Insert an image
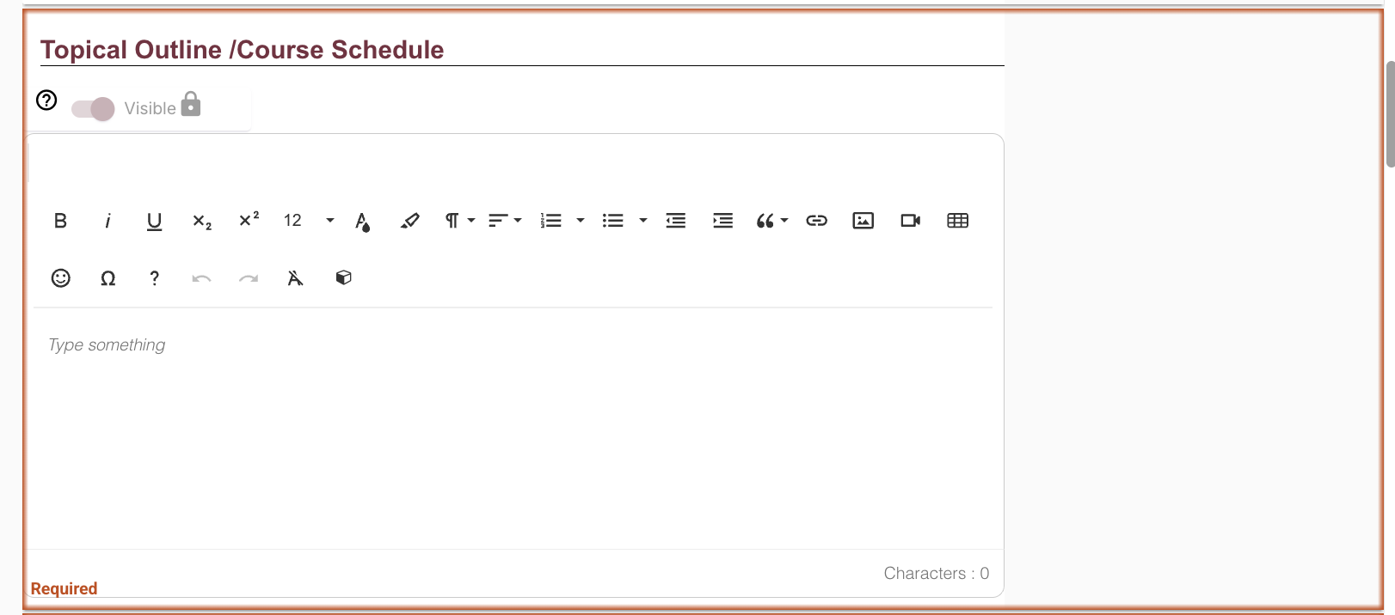Screen dimensions: 1395x615 pos(863,221)
